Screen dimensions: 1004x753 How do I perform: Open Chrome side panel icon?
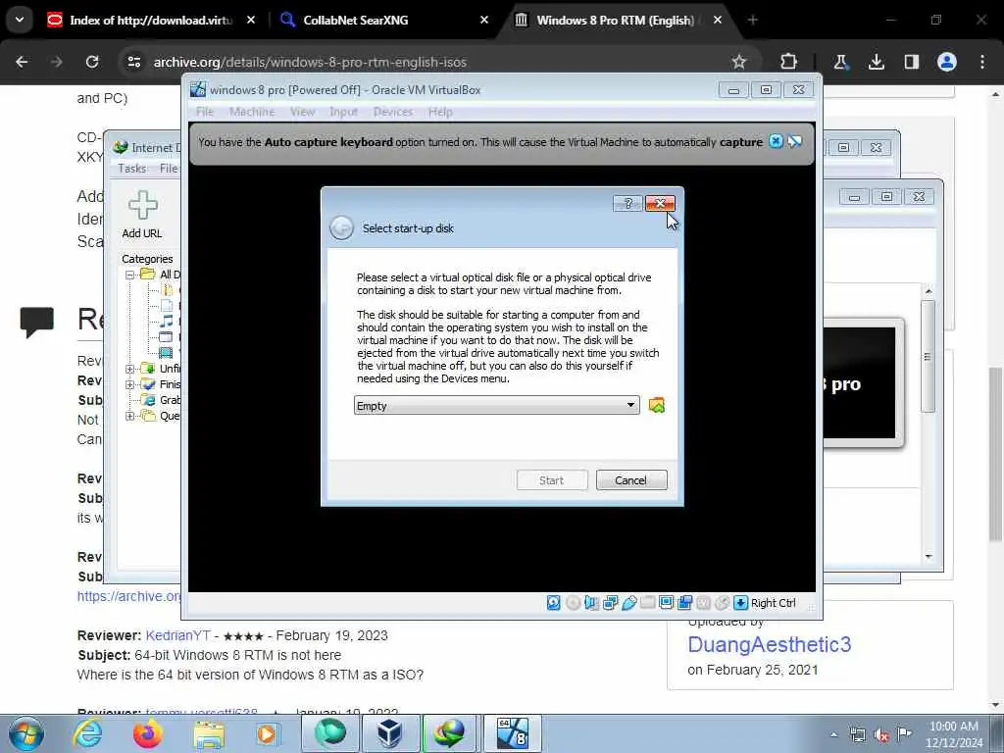pyautogui.click(x=911, y=62)
